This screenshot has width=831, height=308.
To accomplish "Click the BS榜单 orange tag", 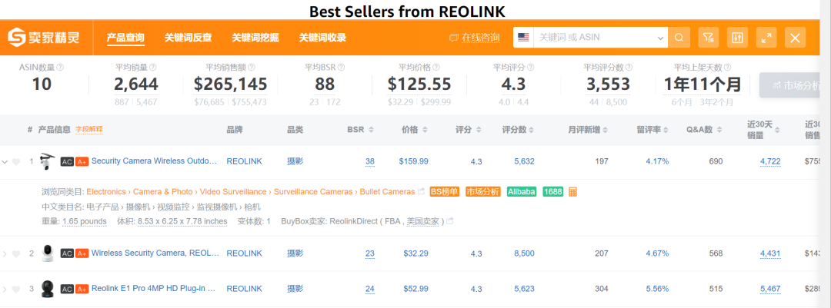I will 444,191.
